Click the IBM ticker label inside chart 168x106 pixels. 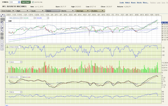pyautogui.click(x=10, y=21)
